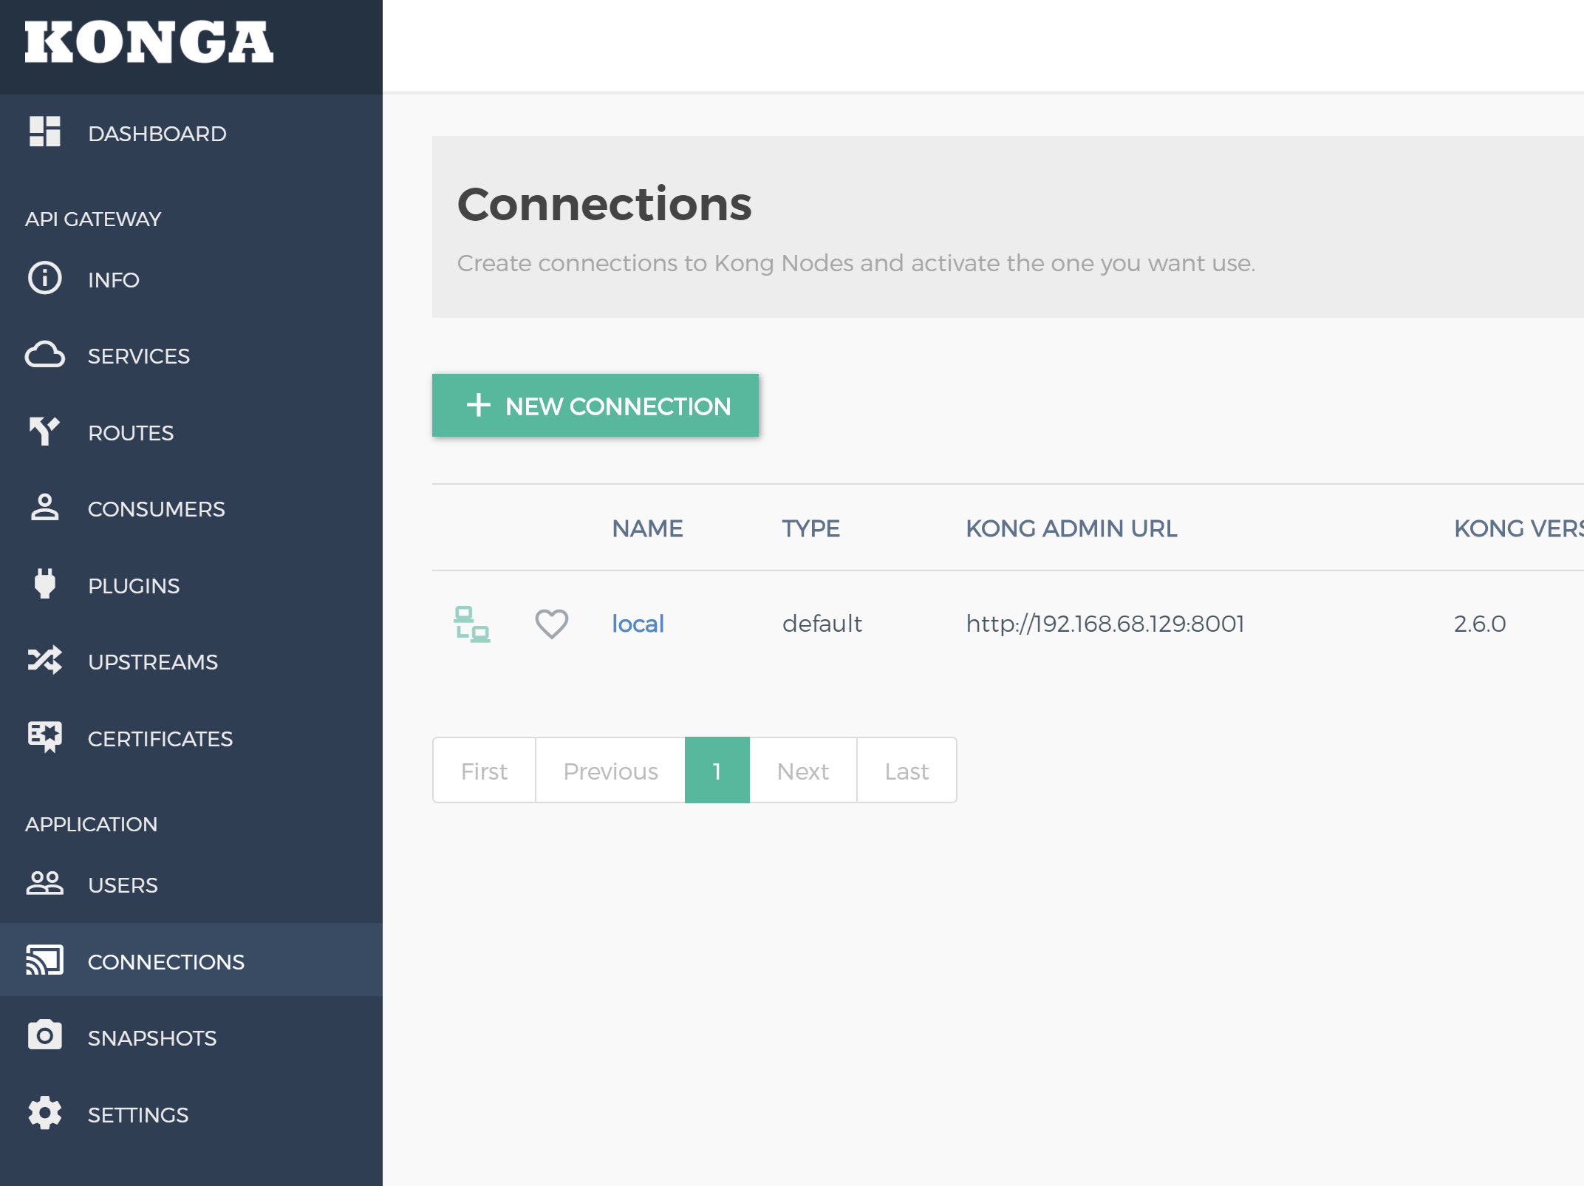Click the Services cloud icon
Screen dimensions: 1584x1186
[44, 355]
